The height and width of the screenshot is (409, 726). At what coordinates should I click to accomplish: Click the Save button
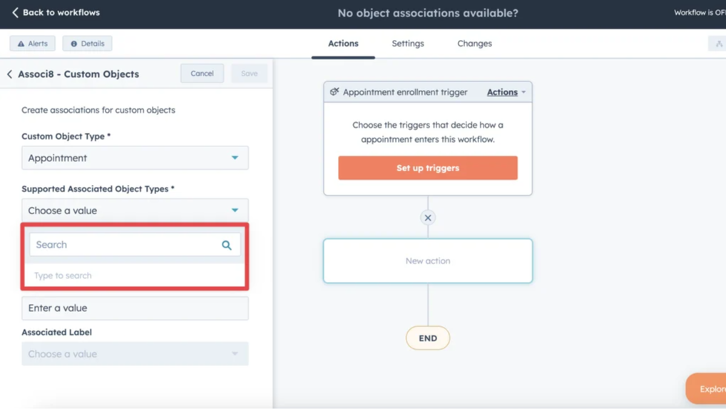[249, 74]
